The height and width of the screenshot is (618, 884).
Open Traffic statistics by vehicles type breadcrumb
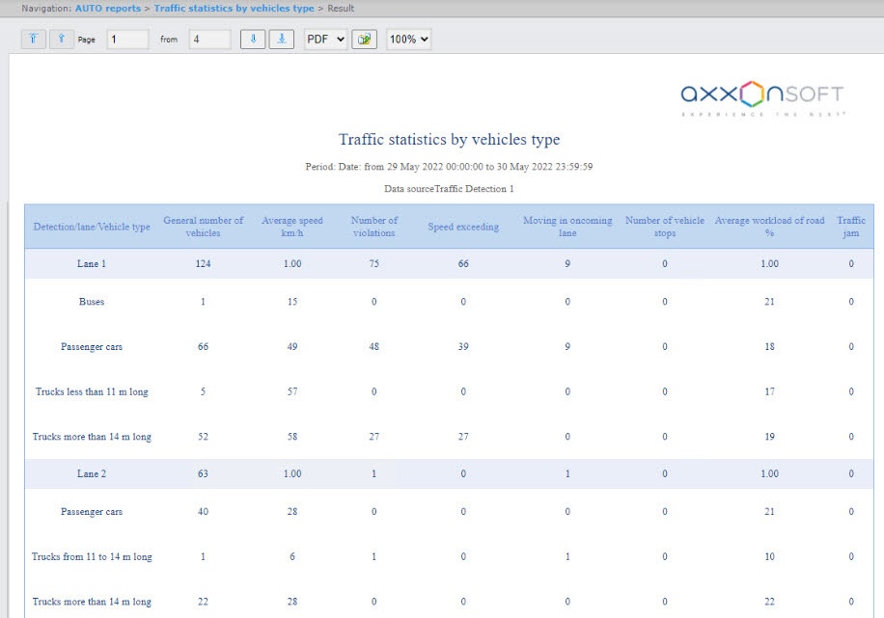[234, 9]
